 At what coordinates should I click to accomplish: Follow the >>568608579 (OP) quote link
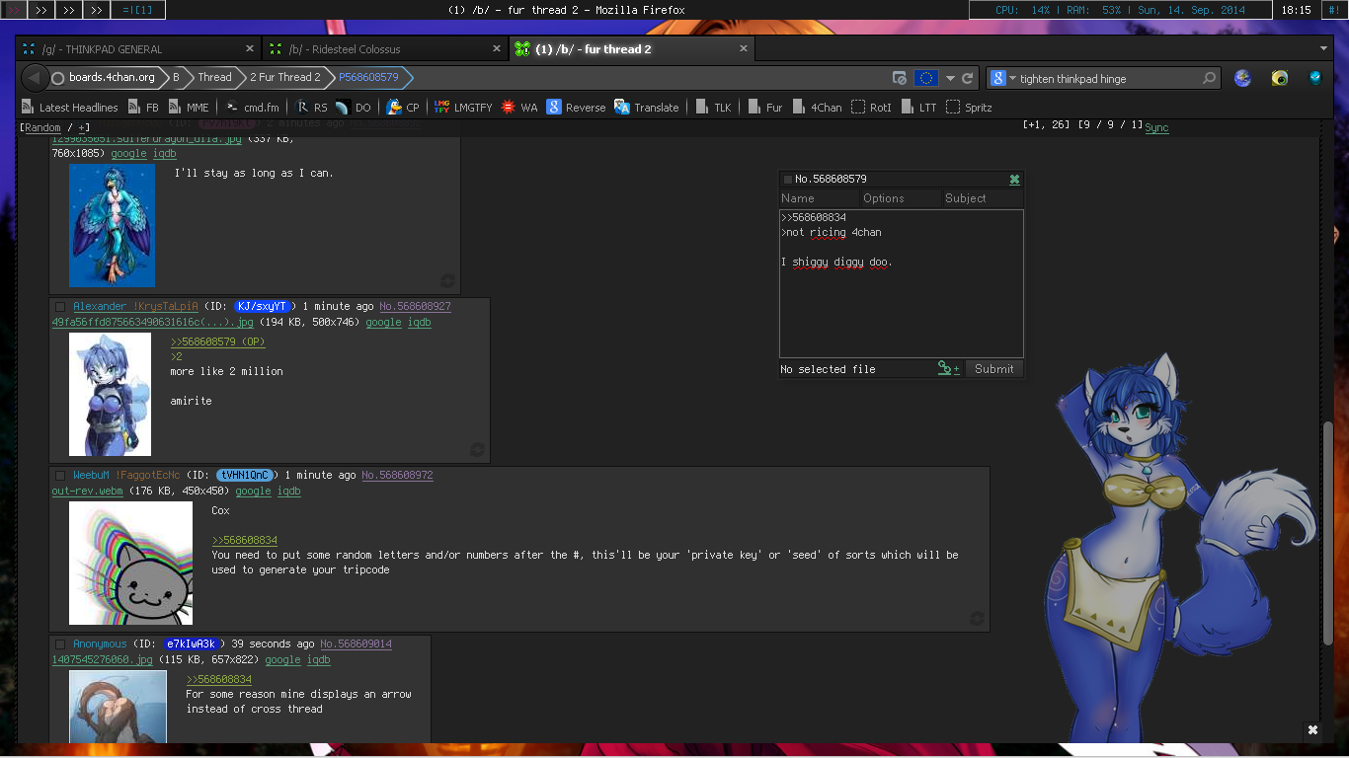point(218,342)
